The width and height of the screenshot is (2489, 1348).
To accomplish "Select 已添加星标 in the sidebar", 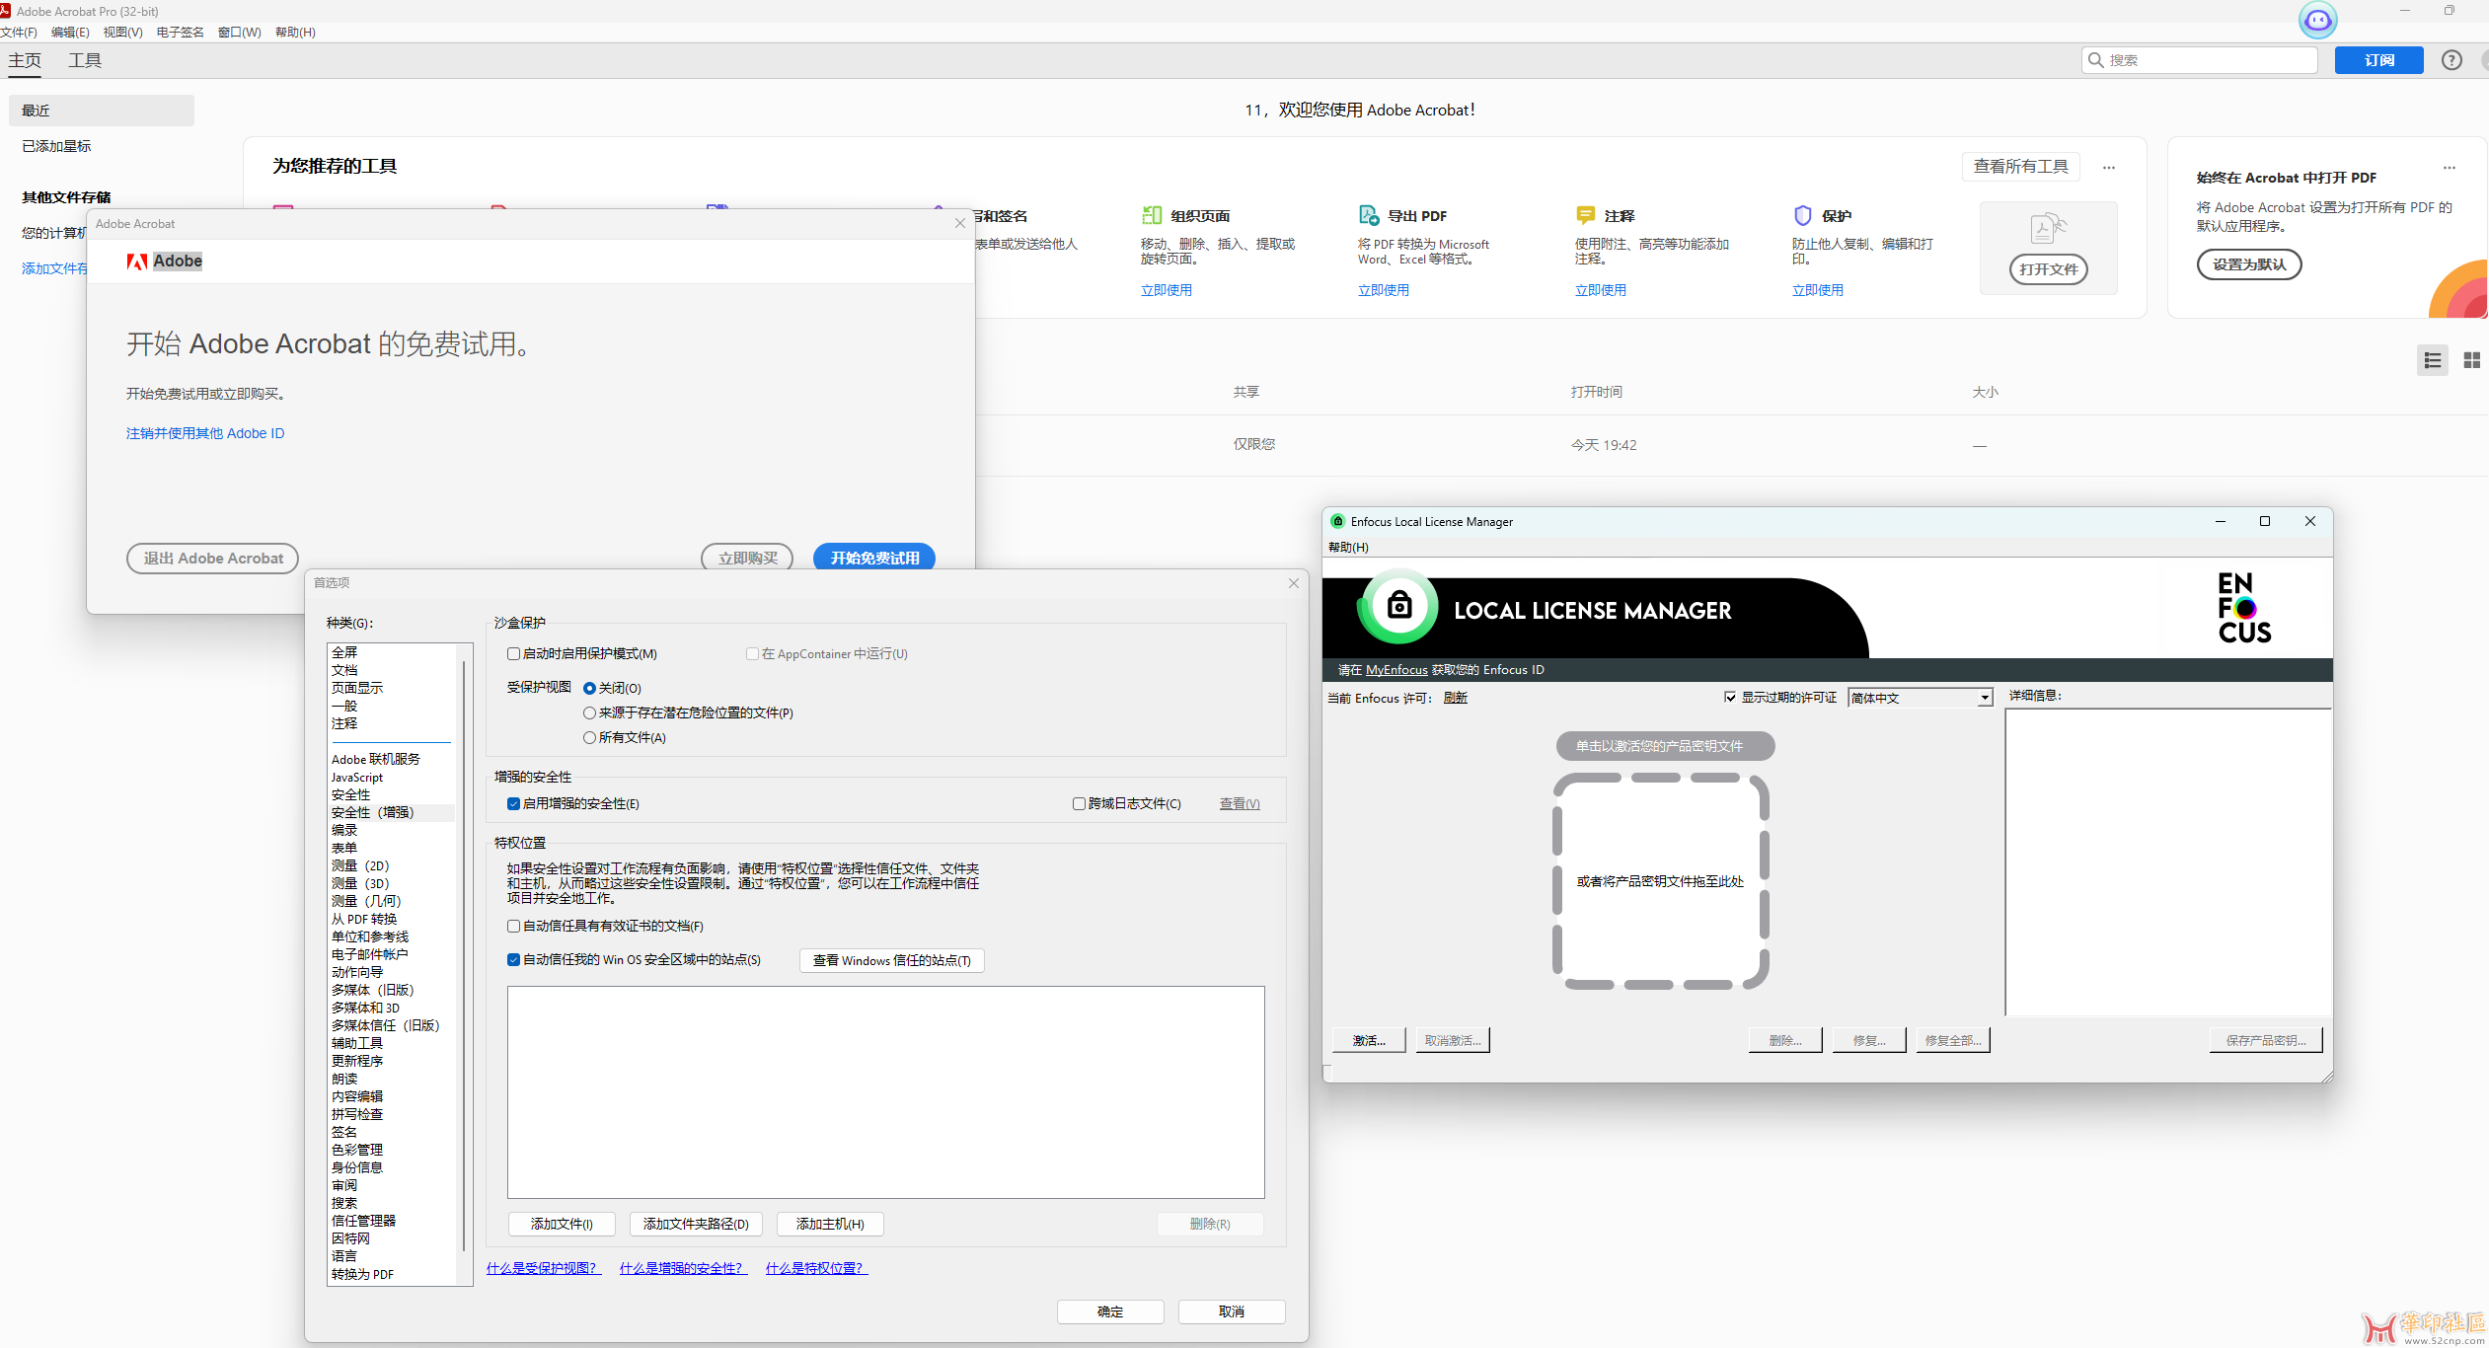I will click(x=57, y=146).
